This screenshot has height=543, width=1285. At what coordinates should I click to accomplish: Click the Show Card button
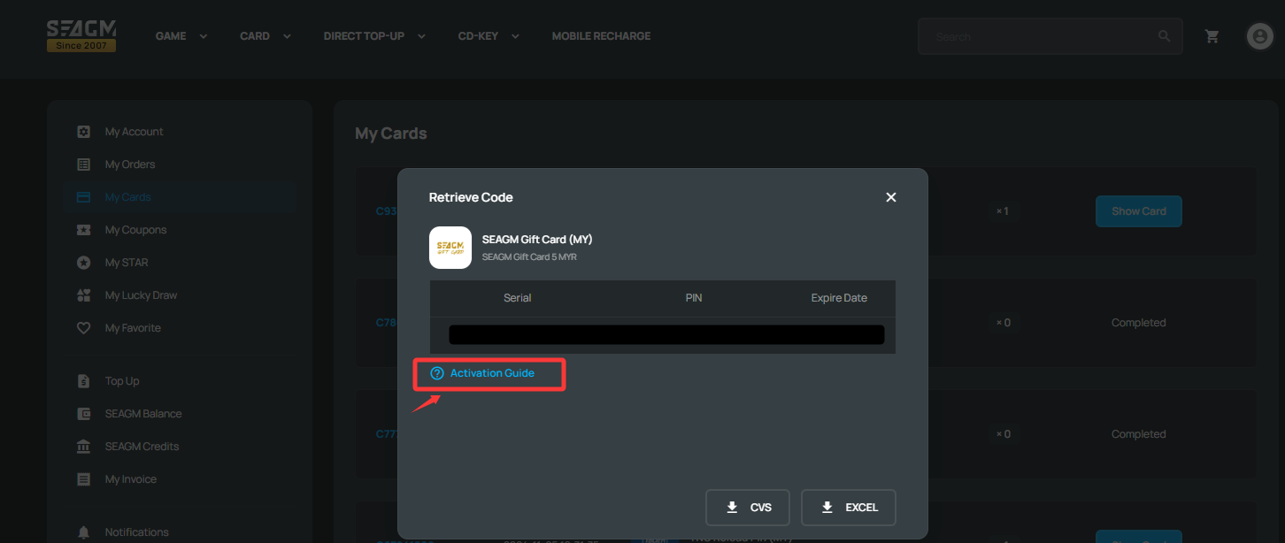coord(1139,211)
